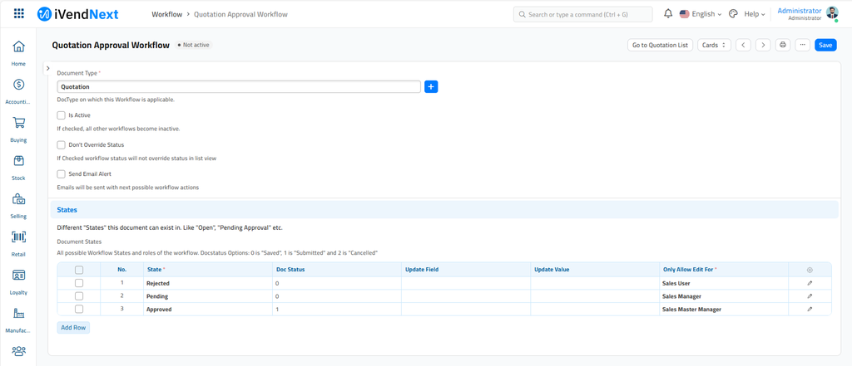The image size is (852, 366).
Task: Open Selling module in sidebar
Action: tap(18, 206)
